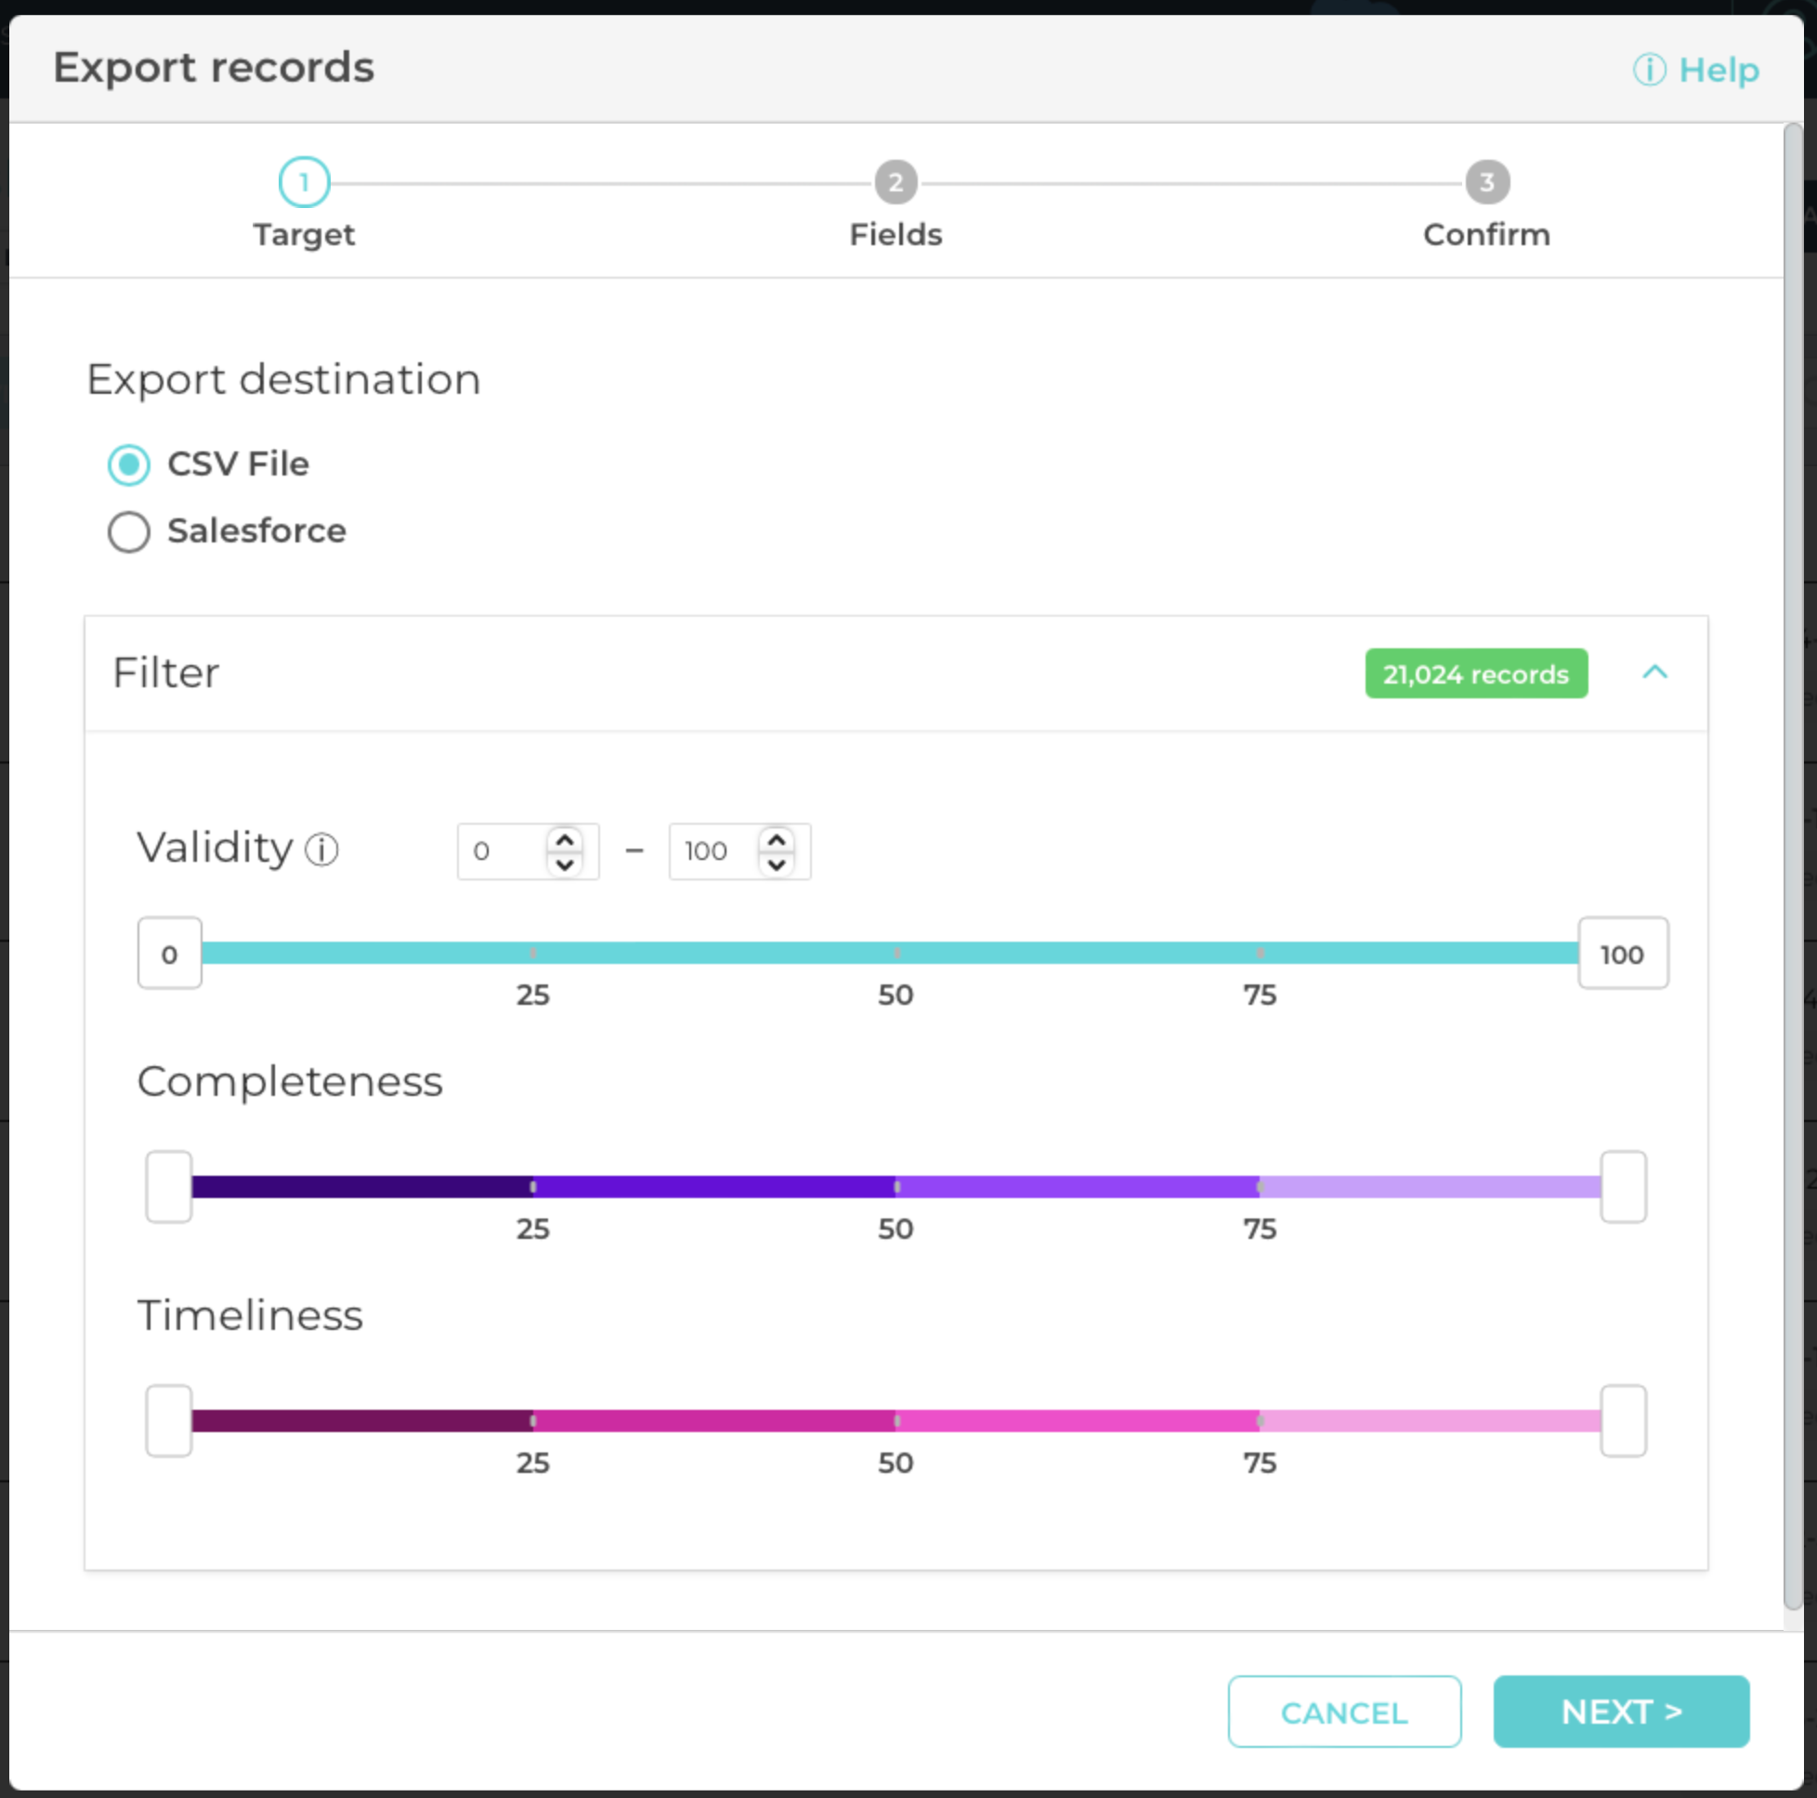Increase the maximum Validity value

777,840
